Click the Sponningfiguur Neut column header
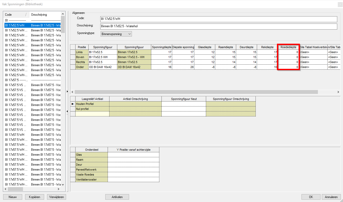343x202 pixels. pos(184,99)
